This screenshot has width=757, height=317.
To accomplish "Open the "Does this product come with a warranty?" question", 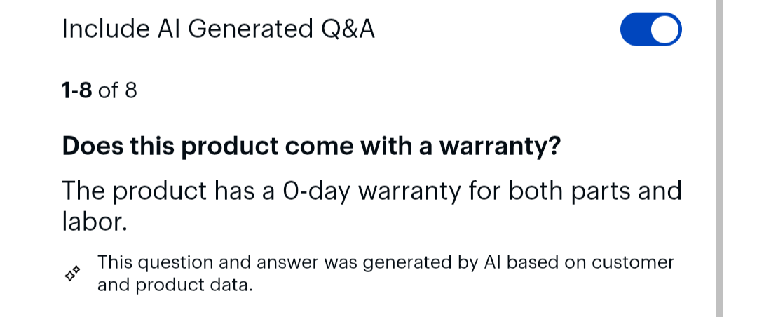I will pos(311,146).
